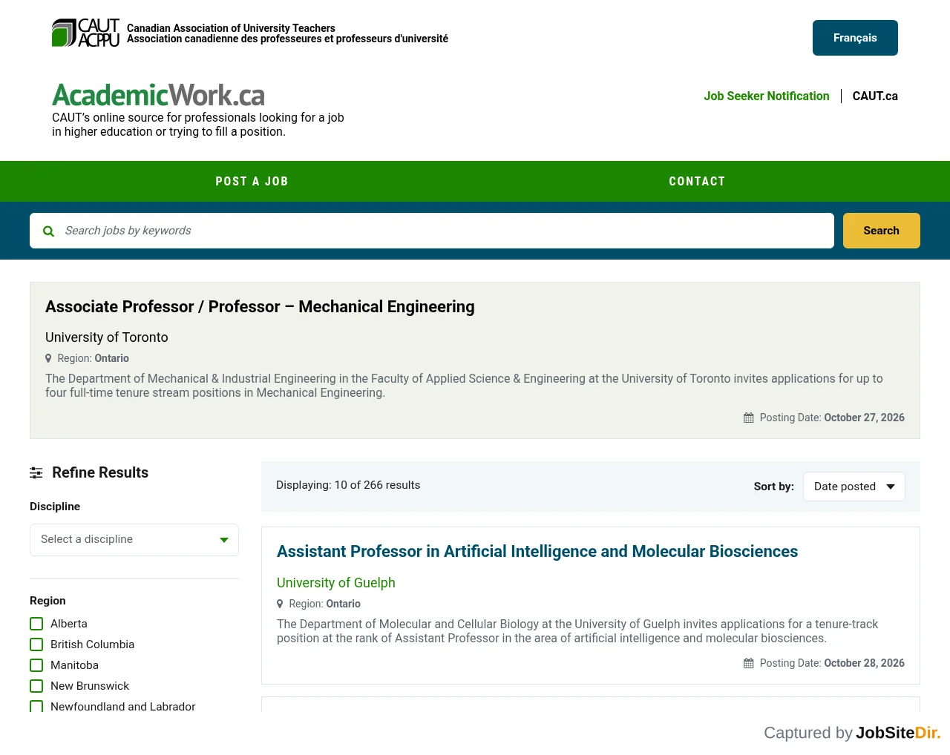Tick the Manitoba region checkbox
950x755 pixels.
36,665
